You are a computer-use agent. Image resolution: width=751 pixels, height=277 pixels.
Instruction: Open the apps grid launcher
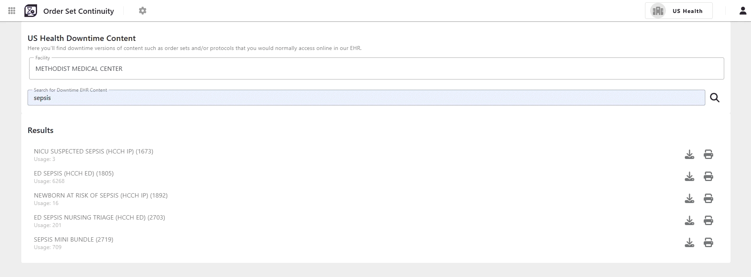pyautogui.click(x=12, y=11)
